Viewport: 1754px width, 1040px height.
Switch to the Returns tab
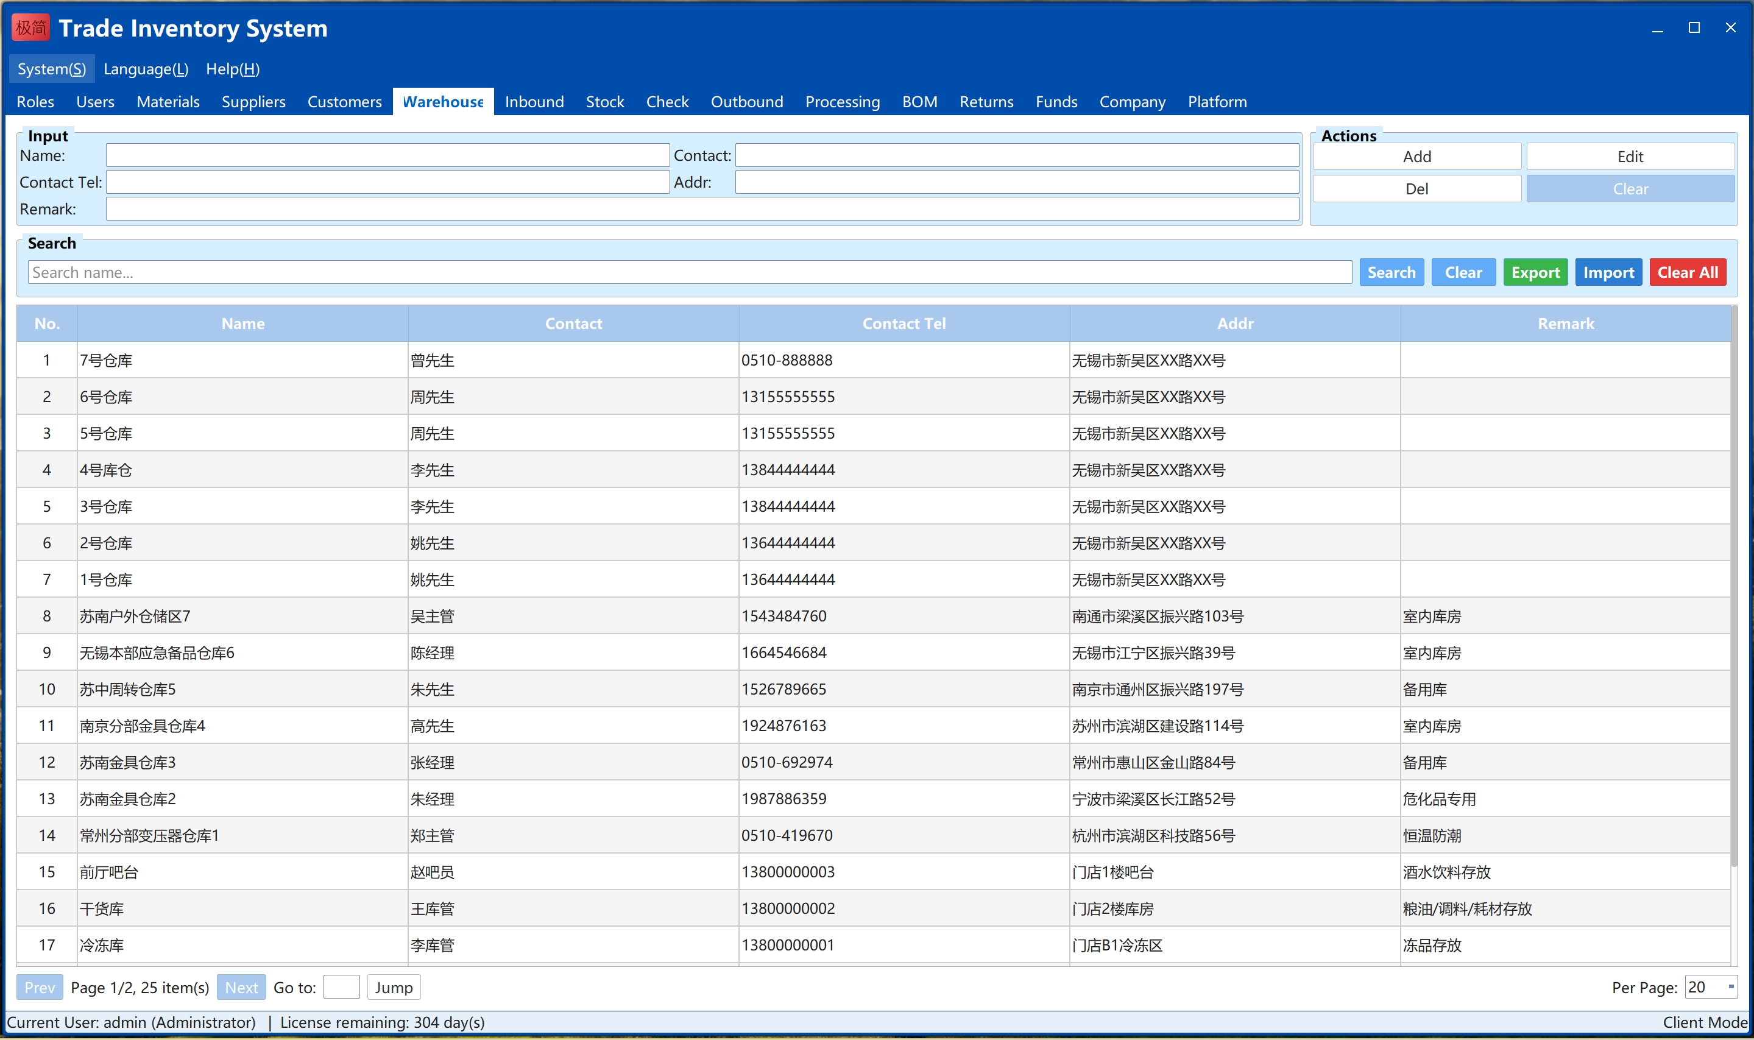(986, 102)
